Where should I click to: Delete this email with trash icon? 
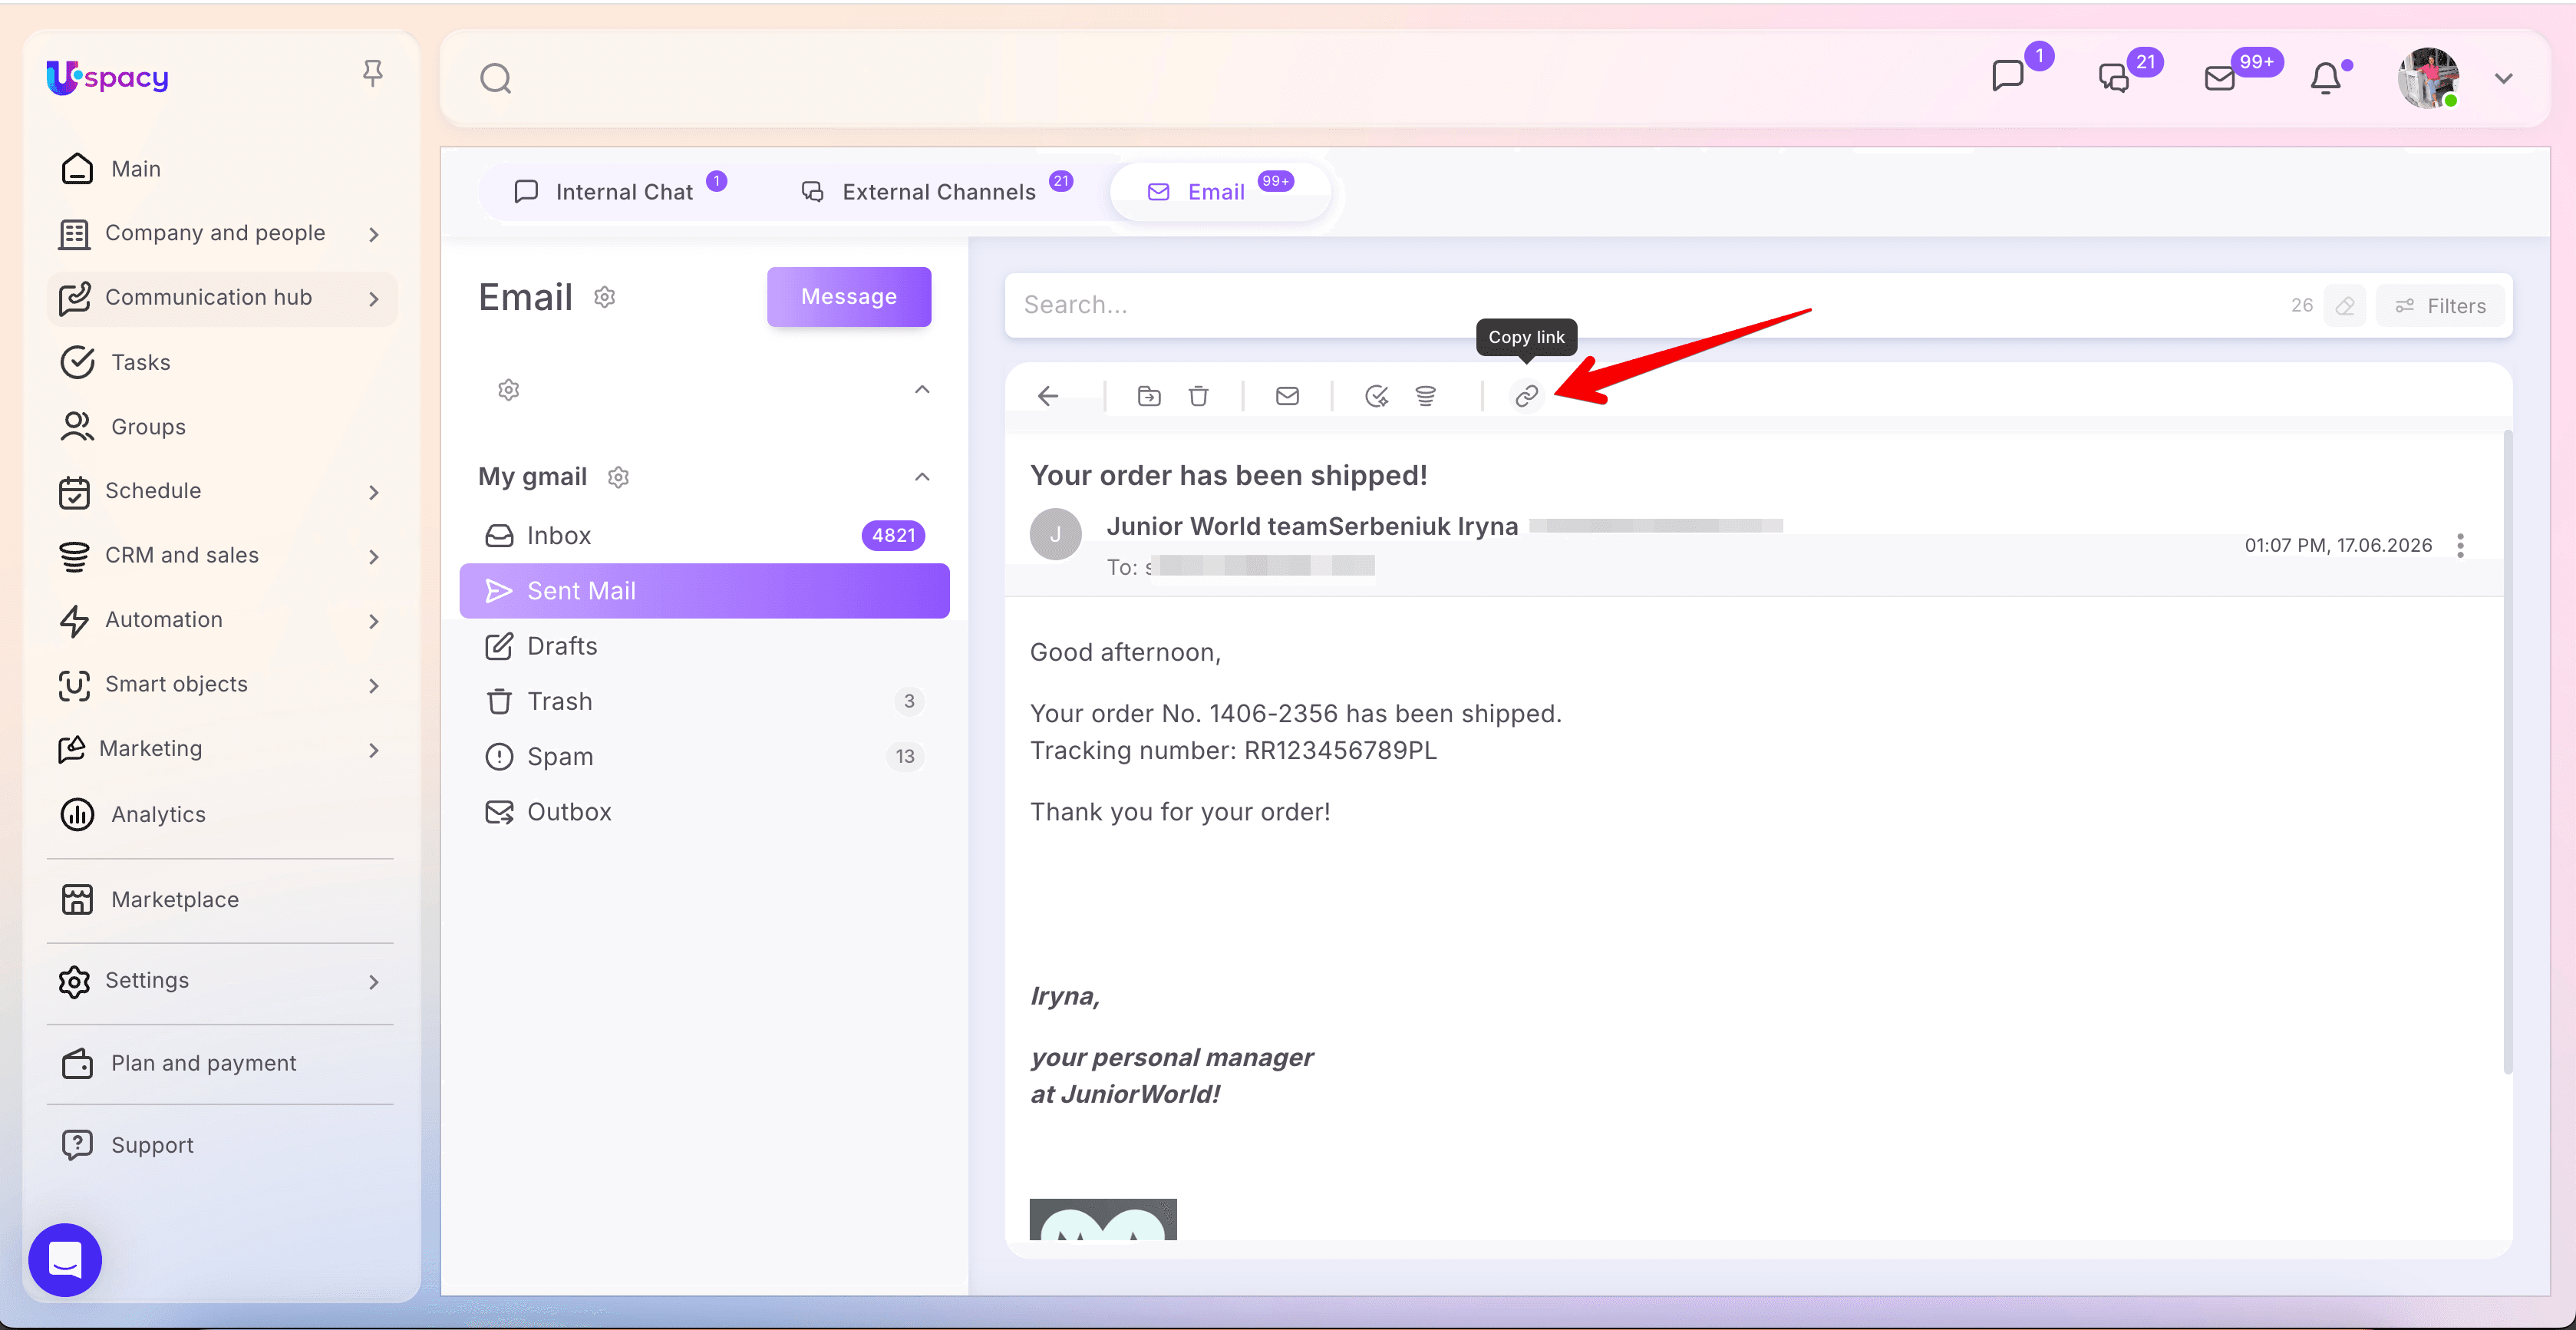coord(1198,396)
